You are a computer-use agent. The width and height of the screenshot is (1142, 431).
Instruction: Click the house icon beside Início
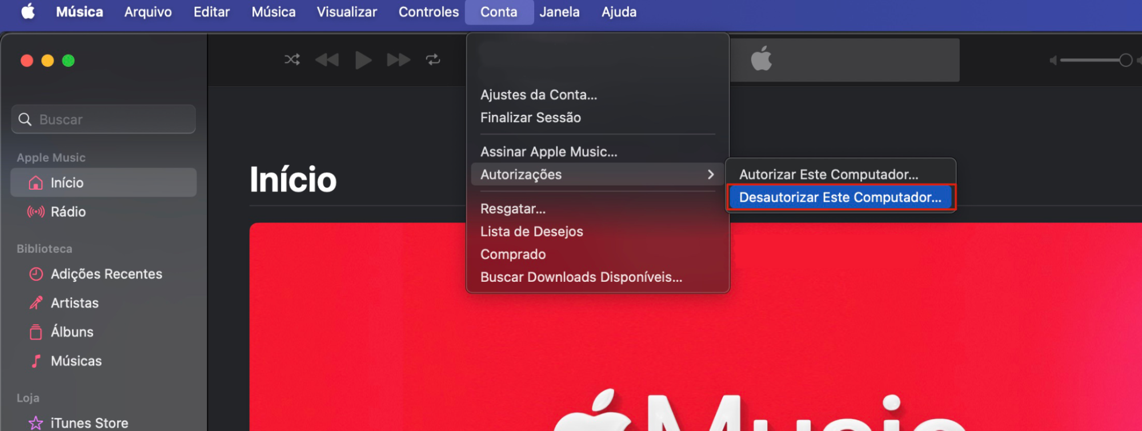click(x=36, y=182)
